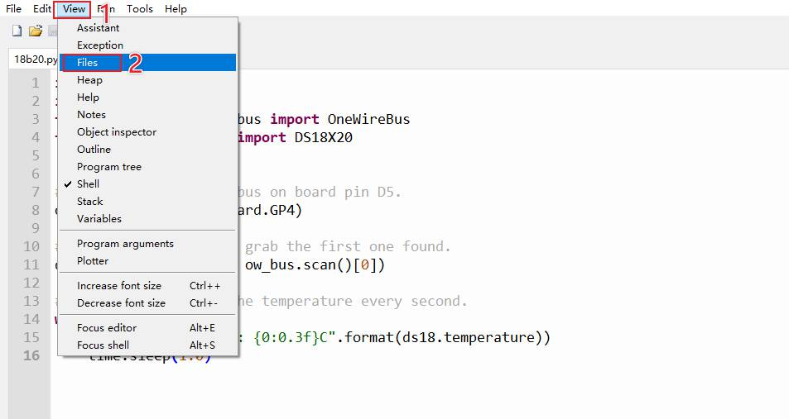This screenshot has height=419, width=789.
Task: Select Files in the View menu
Action: point(88,63)
